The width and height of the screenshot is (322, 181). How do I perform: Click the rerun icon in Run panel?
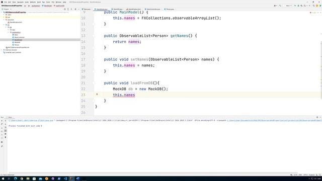click(x=2, y=121)
